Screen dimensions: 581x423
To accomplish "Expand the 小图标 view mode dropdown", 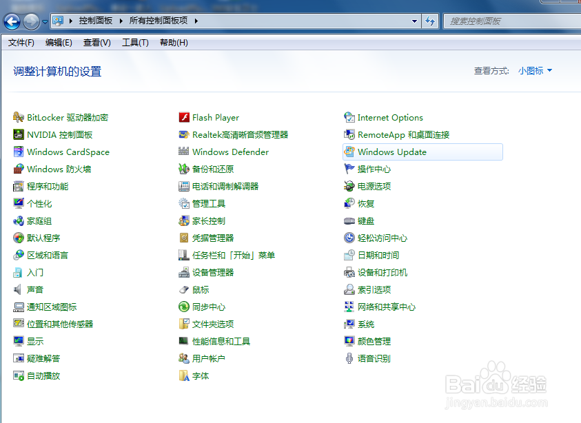I will [x=535, y=70].
